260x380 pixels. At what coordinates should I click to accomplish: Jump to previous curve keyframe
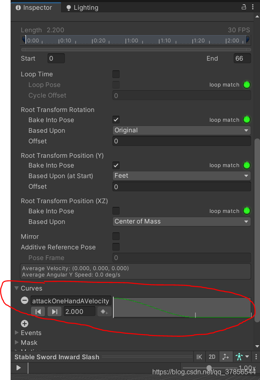38,311
